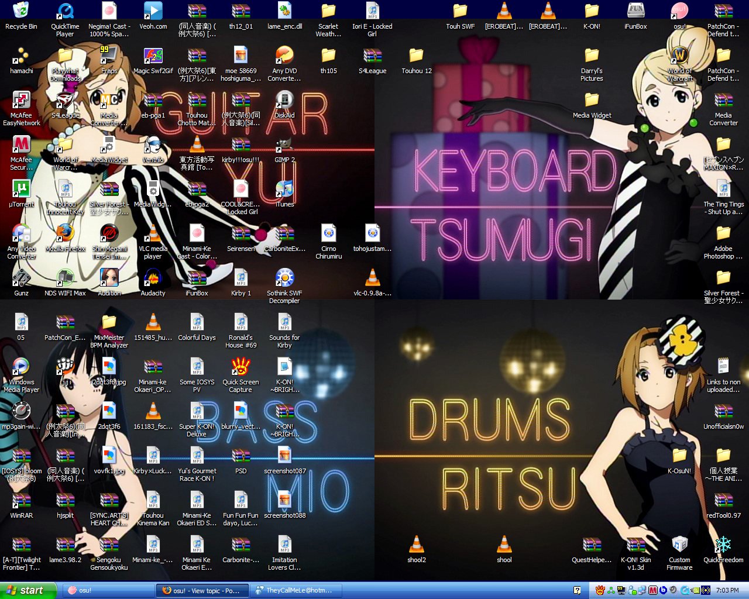Open µTorrent shortcut

21,194
